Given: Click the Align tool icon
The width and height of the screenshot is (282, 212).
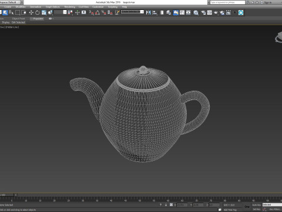Looking at the screenshot, I should coord(155,12).
